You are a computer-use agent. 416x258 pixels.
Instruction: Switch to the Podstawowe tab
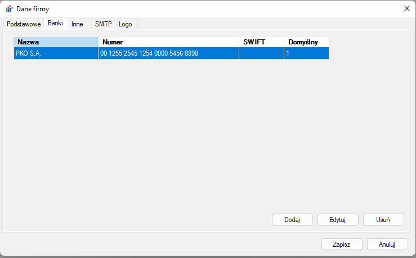pyautogui.click(x=24, y=24)
